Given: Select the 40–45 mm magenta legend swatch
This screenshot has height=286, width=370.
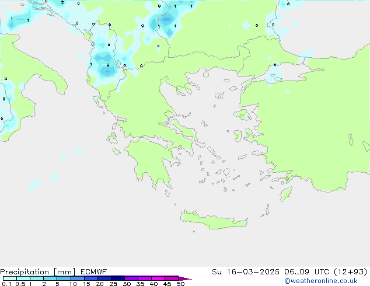Looking at the screenshot, I should 158,278.
